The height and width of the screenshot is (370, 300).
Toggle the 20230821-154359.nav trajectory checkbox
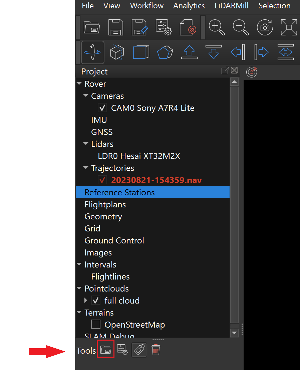(102, 180)
